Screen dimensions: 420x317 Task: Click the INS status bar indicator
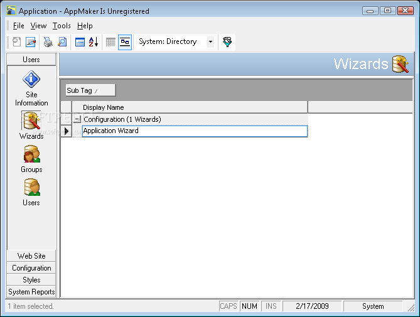tap(271, 306)
